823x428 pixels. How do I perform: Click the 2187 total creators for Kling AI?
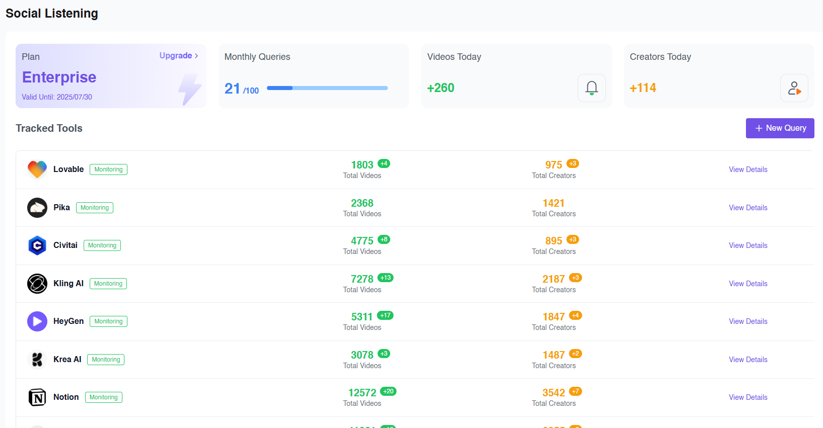tap(554, 279)
